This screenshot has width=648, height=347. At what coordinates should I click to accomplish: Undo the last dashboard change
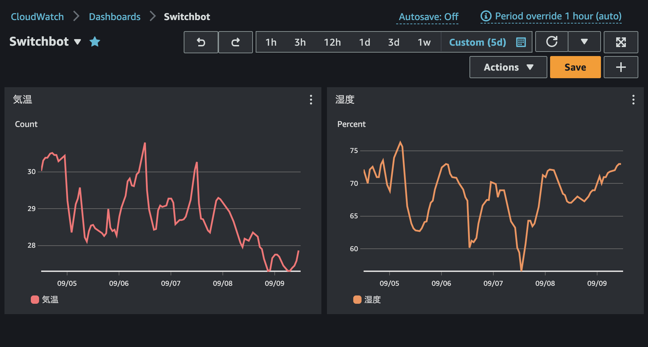point(201,42)
